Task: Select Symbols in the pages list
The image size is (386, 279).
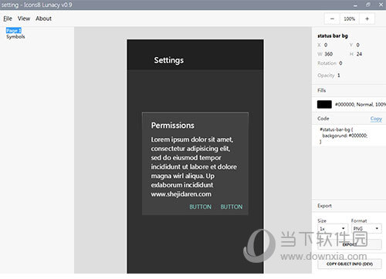Action: click(x=15, y=37)
